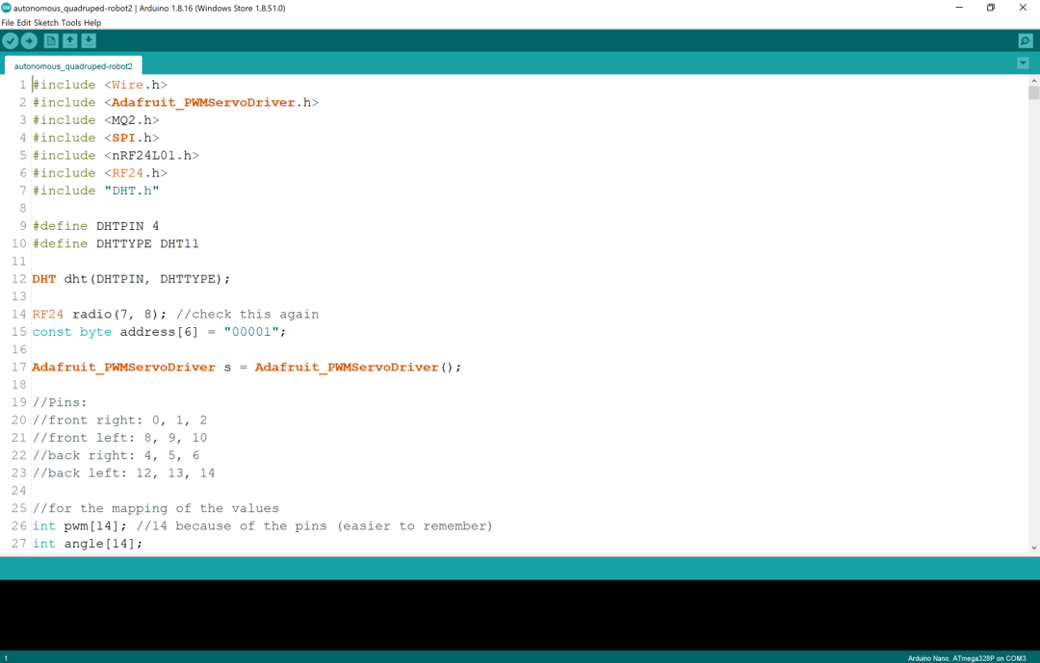Open the Tools menu
Viewport: 1040px width, 663px height.
(72, 22)
